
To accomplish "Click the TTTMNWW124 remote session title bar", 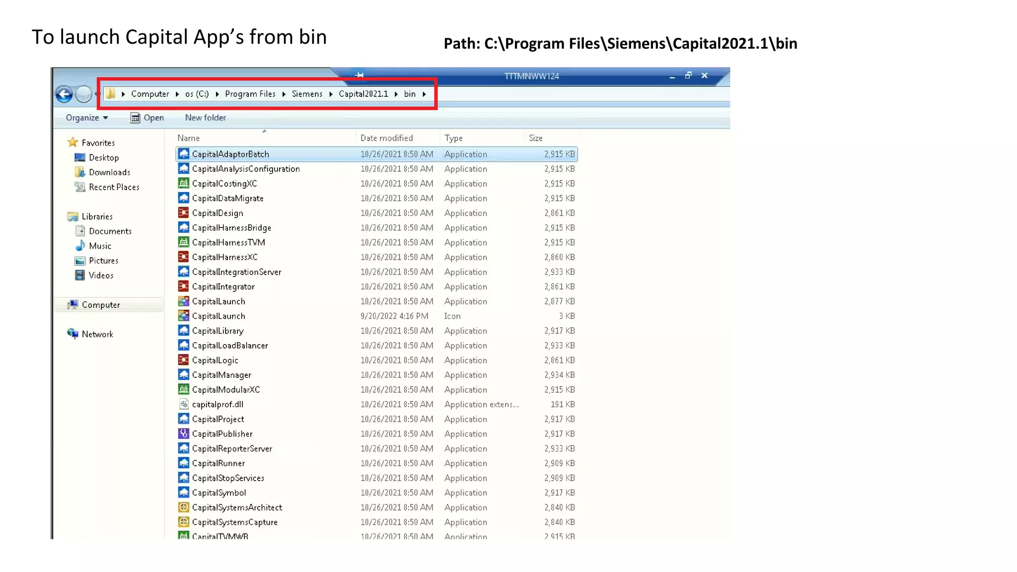I will (x=531, y=76).
